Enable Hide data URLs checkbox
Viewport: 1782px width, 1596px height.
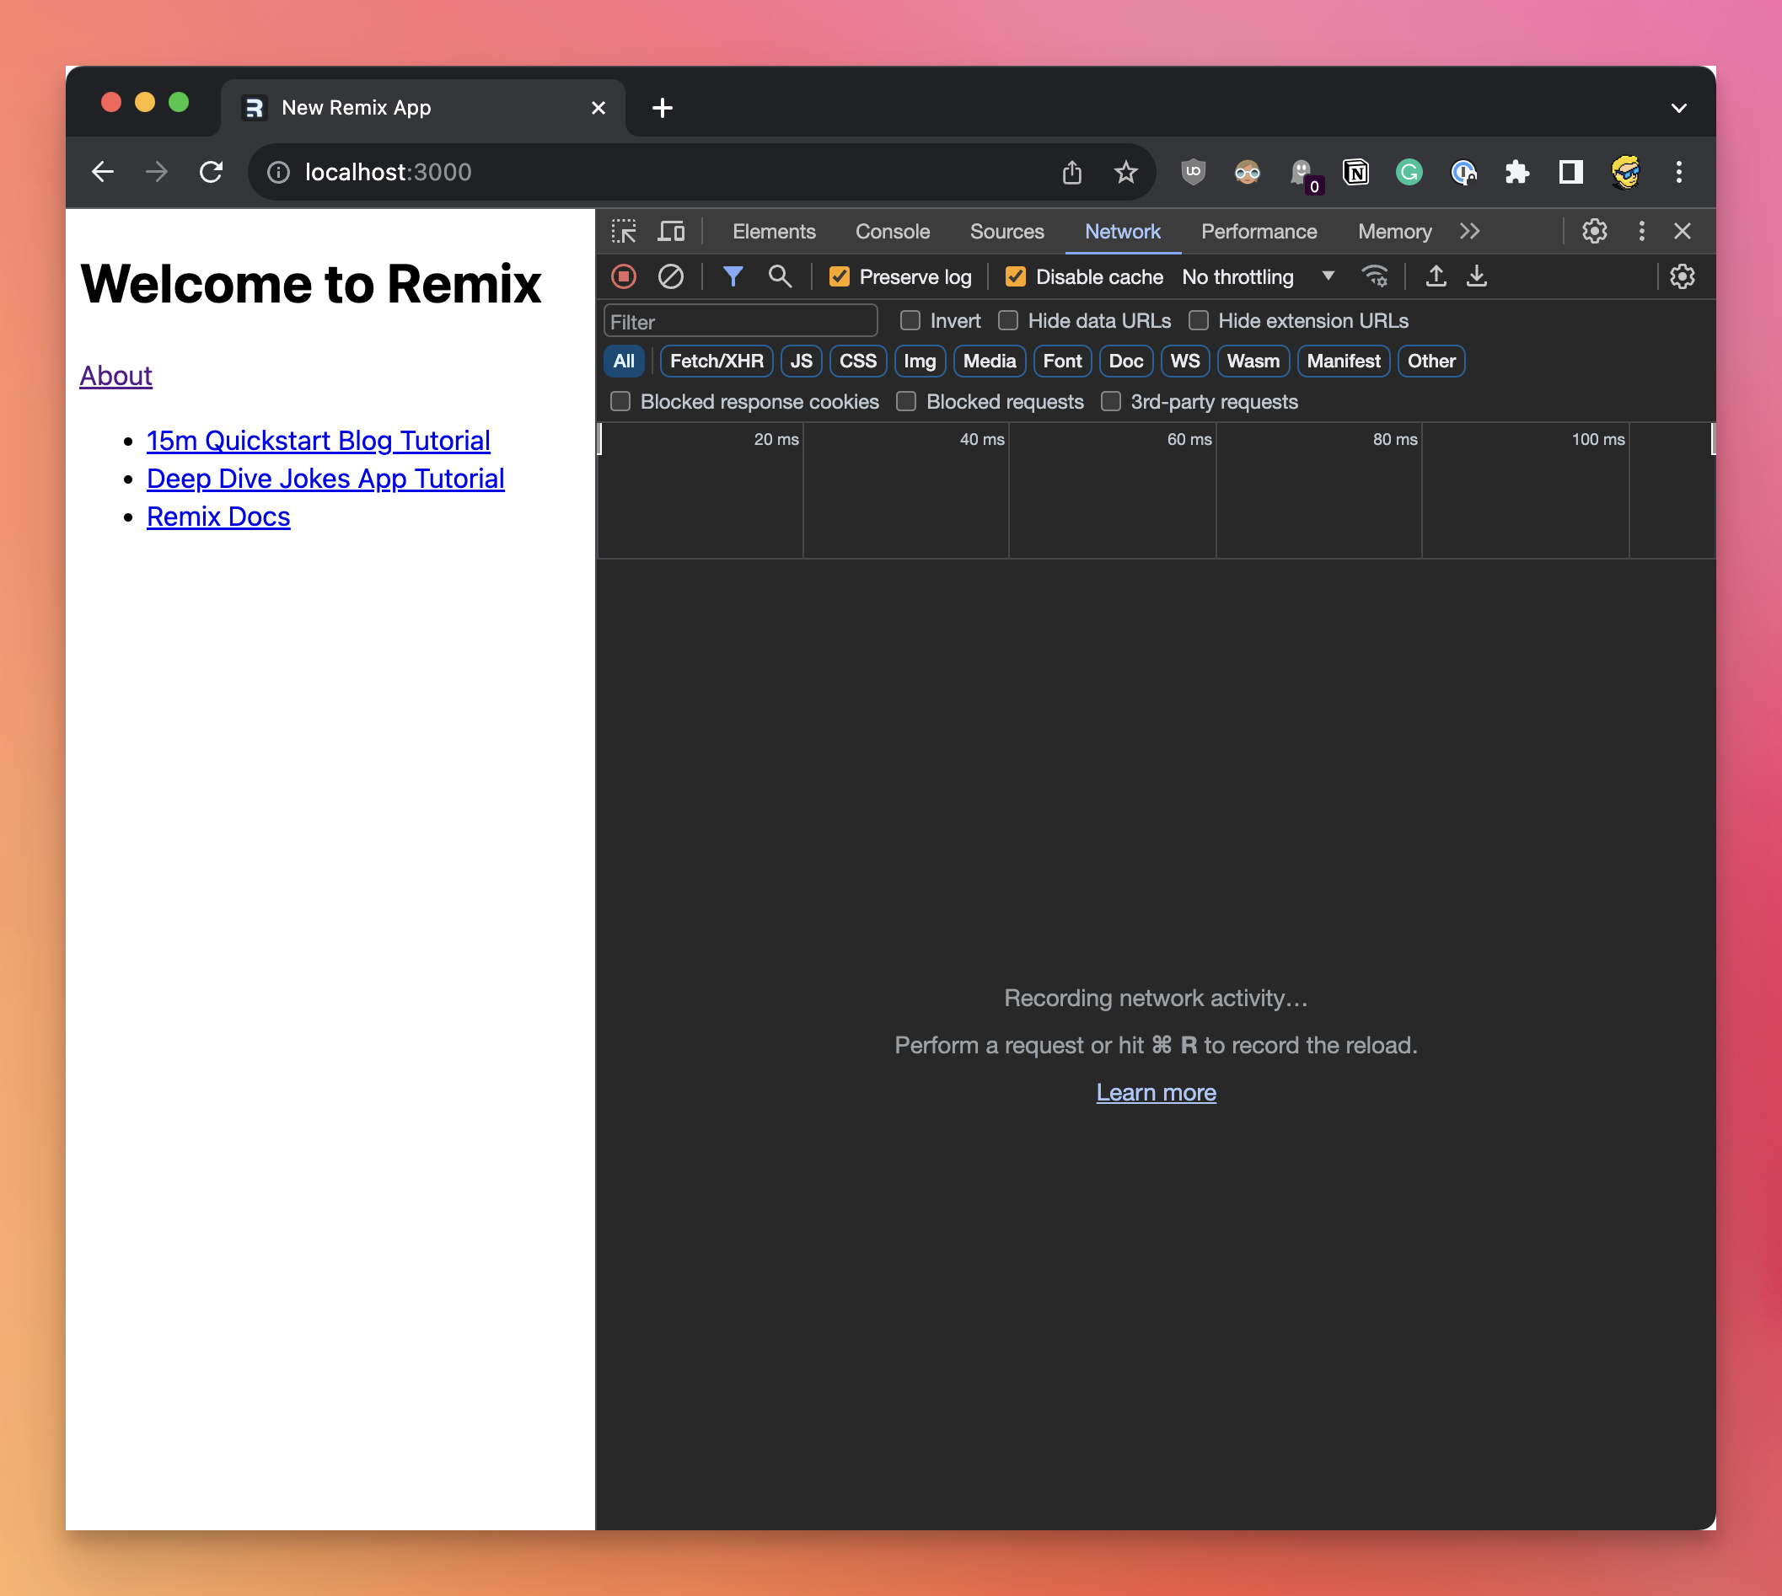(1008, 321)
